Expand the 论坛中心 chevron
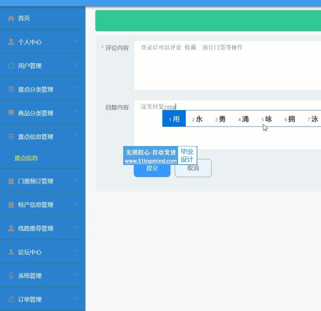 pyautogui.click(x=76, y=251)
